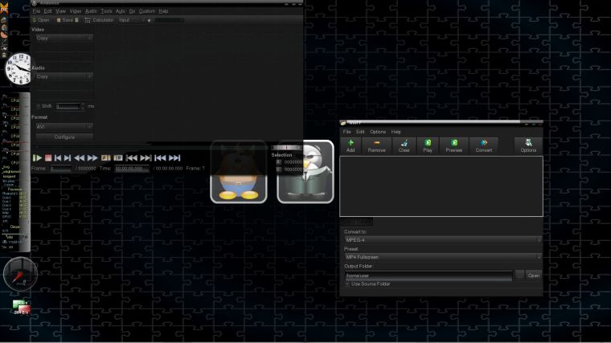Viewport: 611px width, 343px height.
Task: Click the analog clock desktop widget
Action: (x=18, y=69)
